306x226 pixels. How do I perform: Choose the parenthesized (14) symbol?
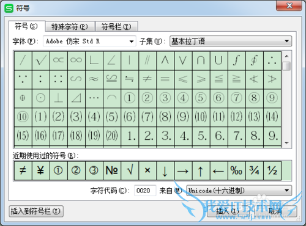pos(272,117)
